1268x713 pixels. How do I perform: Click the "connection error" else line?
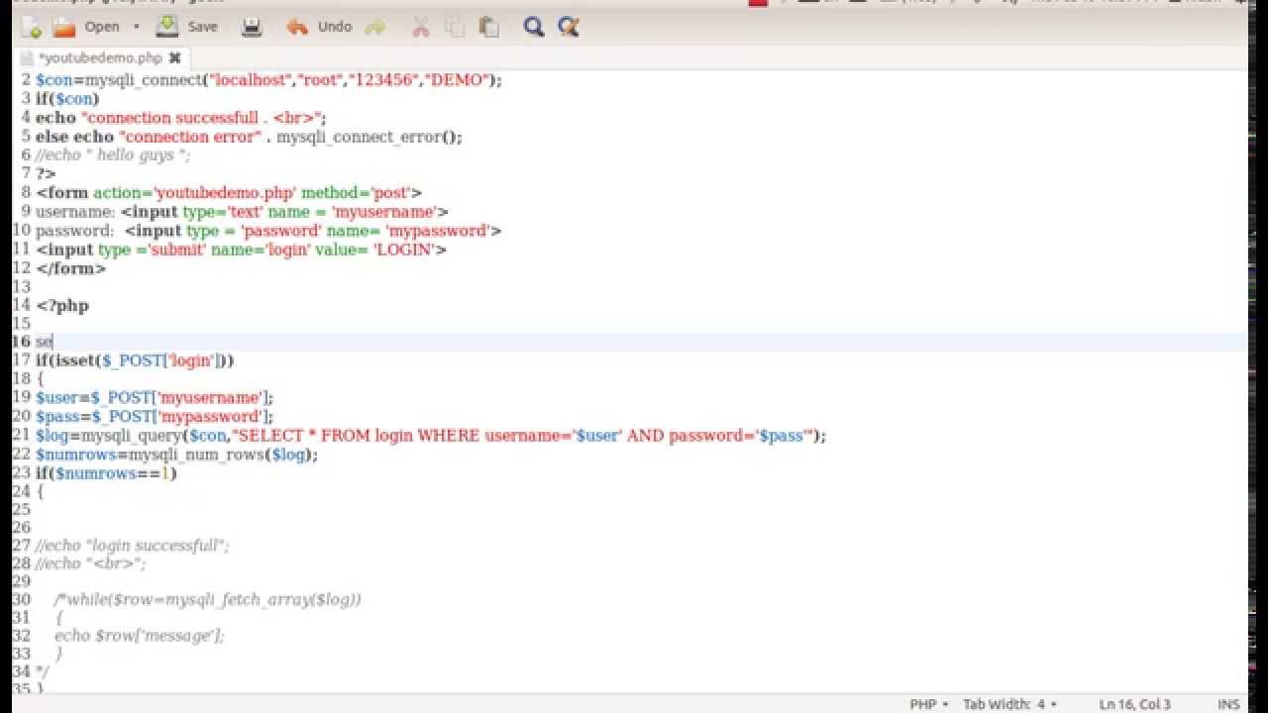(249, 137)
